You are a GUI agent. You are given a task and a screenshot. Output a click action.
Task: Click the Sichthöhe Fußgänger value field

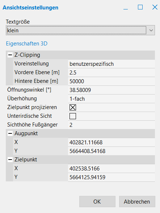coord(111,125)
